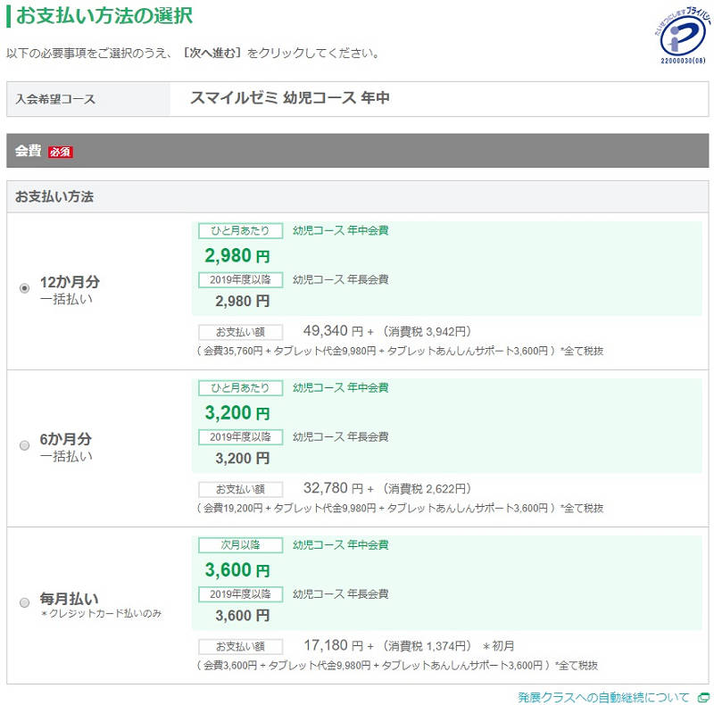Viewport: 714px width, 705px height.
Task: Click the ひと月あたり box in 6か月分 row
Action: point(240,388)
